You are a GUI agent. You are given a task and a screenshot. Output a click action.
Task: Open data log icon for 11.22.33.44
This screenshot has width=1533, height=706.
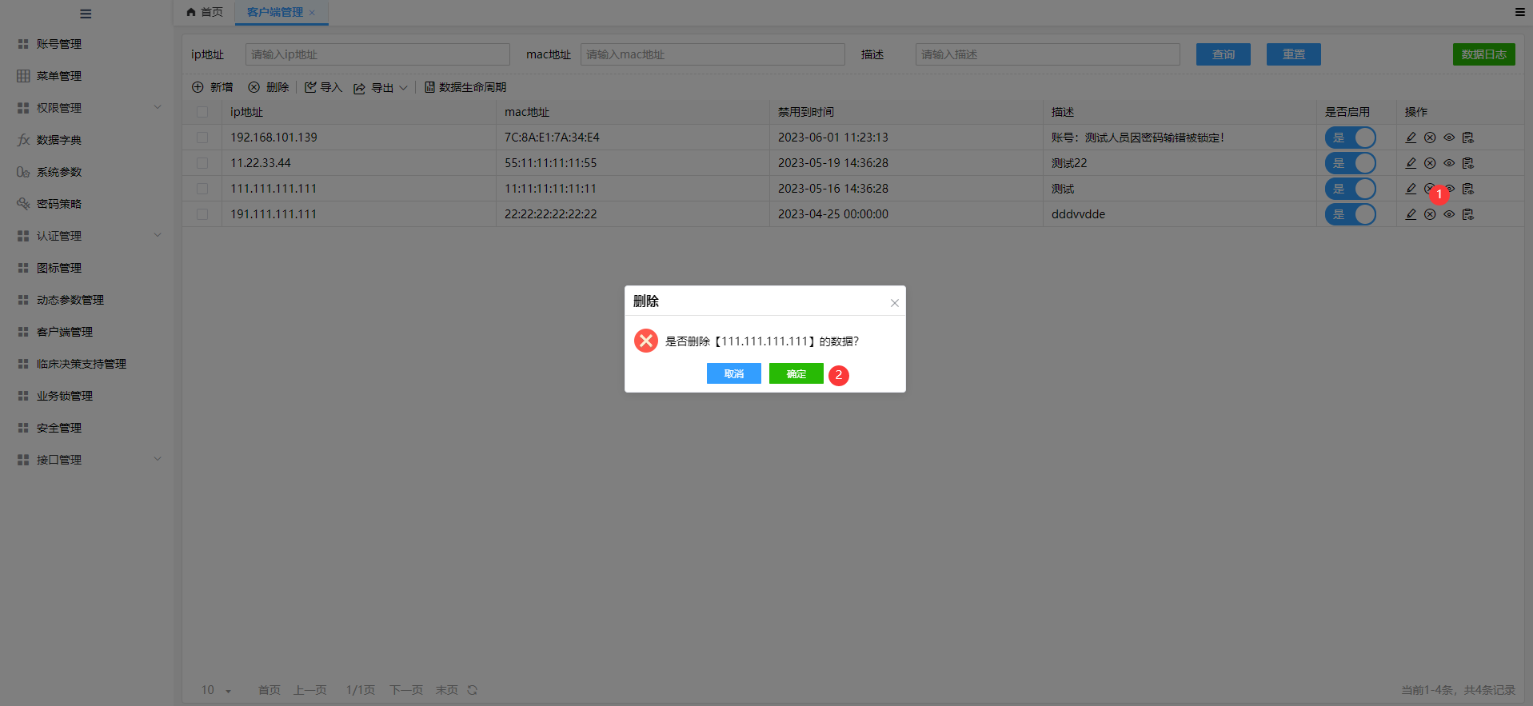pyautogui.click(x=1468, y=163)
